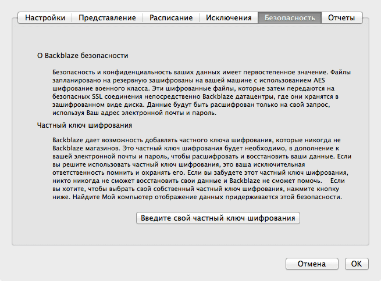The width and height of the screenshot is (381, 281).
Task: Confirm with the OK button
Action: point(357,264)
